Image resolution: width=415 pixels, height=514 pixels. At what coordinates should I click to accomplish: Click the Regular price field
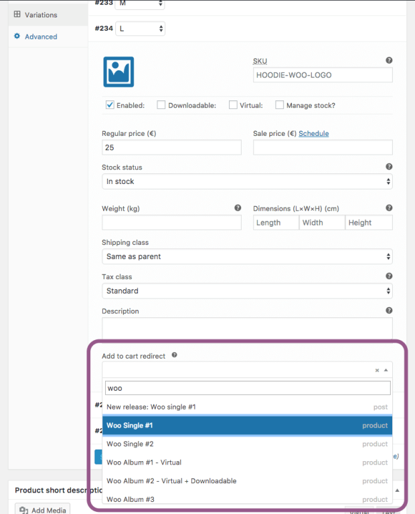[x=171, y=147]
